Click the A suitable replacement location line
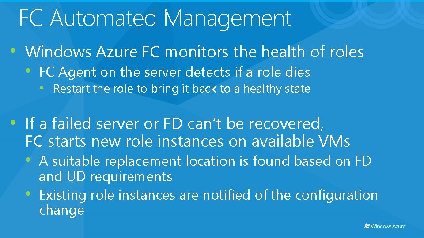This screenshot has height=238, width=424. pyautogui.click(x=205, y=161)
